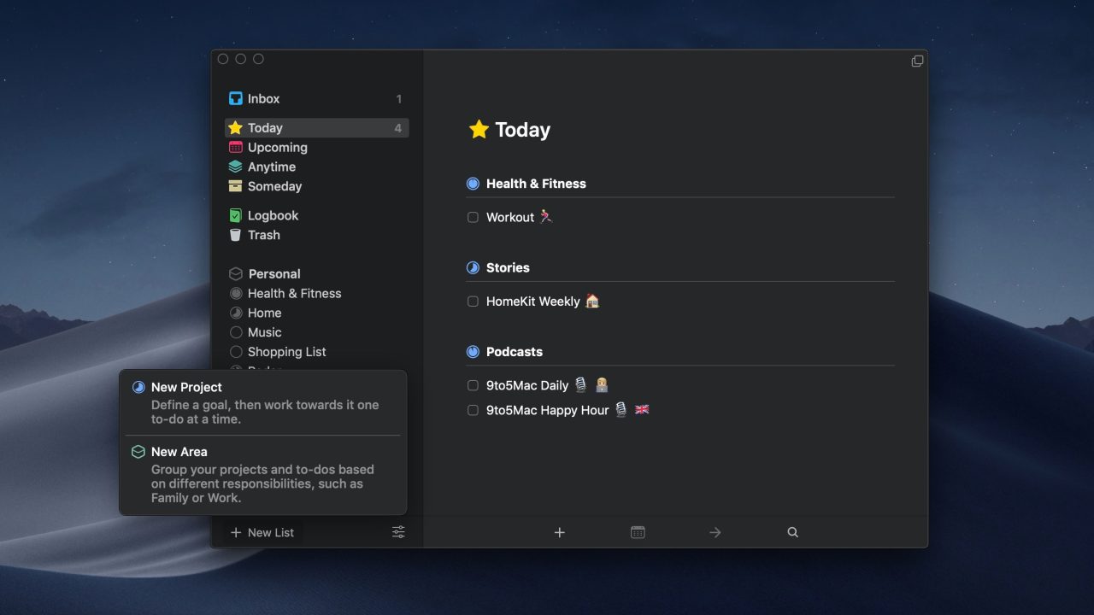
Task: Click the search magnifier icon
Action: [792, 532]
